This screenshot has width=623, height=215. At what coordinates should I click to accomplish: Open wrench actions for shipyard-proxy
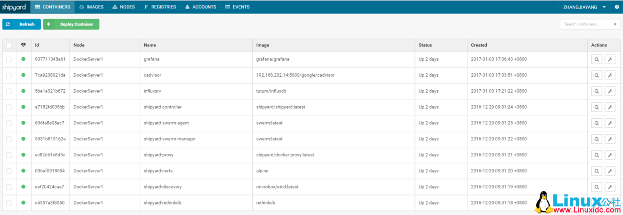pos(610,155)
